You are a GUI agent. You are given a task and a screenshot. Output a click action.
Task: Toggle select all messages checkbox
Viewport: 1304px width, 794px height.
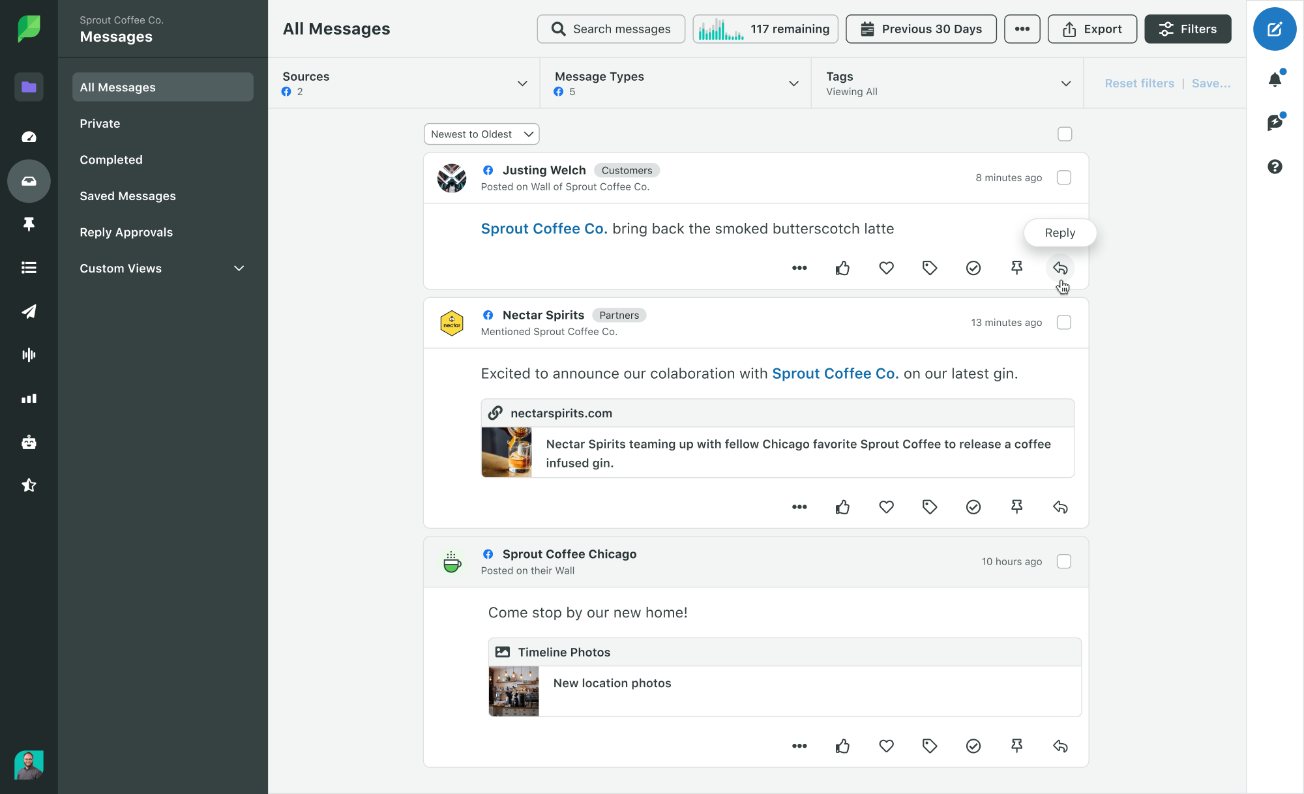coord(1065,134)
